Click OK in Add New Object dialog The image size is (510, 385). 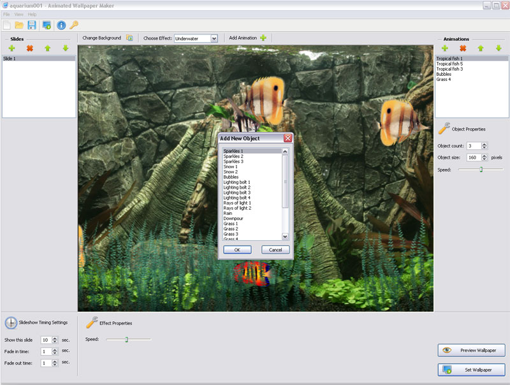click(237, 250)
